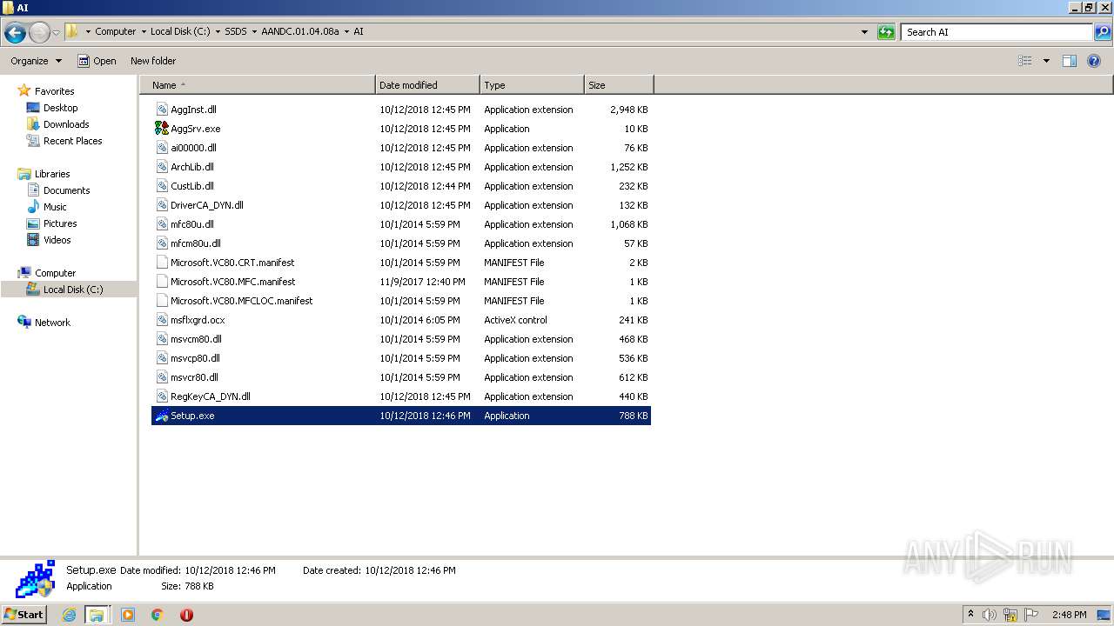1114x626 pixels.
Task: Select Desktop in navigation pane
Action: (52, 108)
